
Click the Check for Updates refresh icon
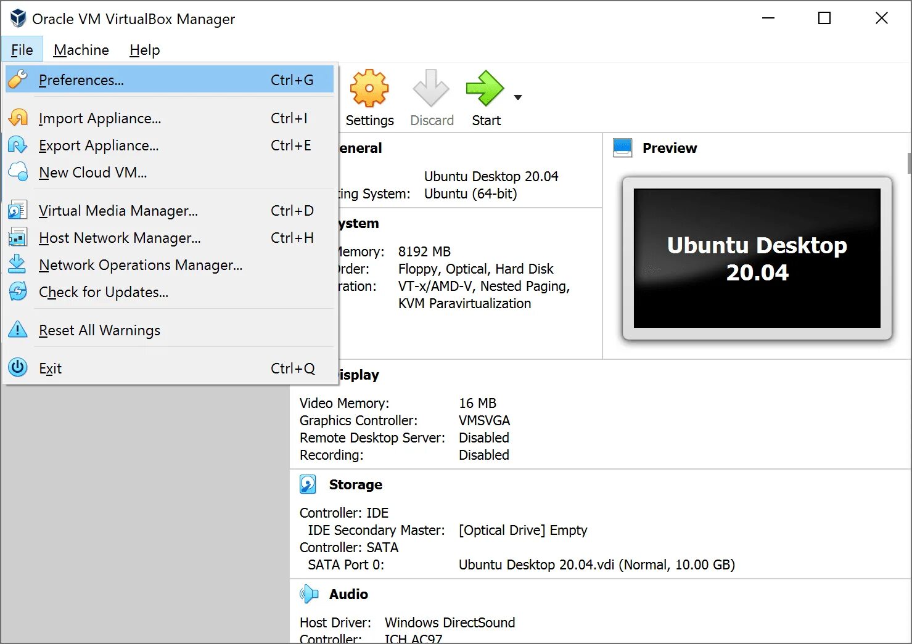18,291
